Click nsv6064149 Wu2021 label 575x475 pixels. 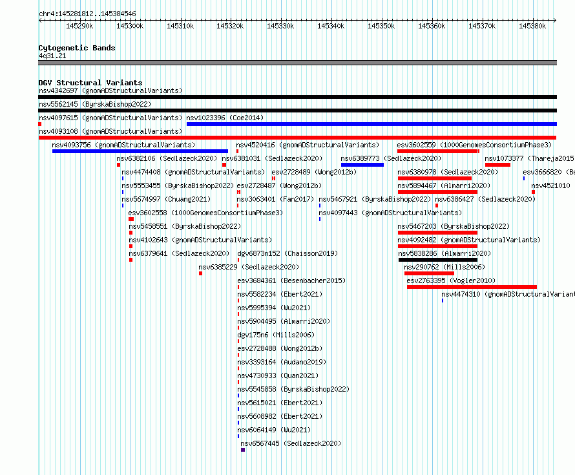pos(274,430)
